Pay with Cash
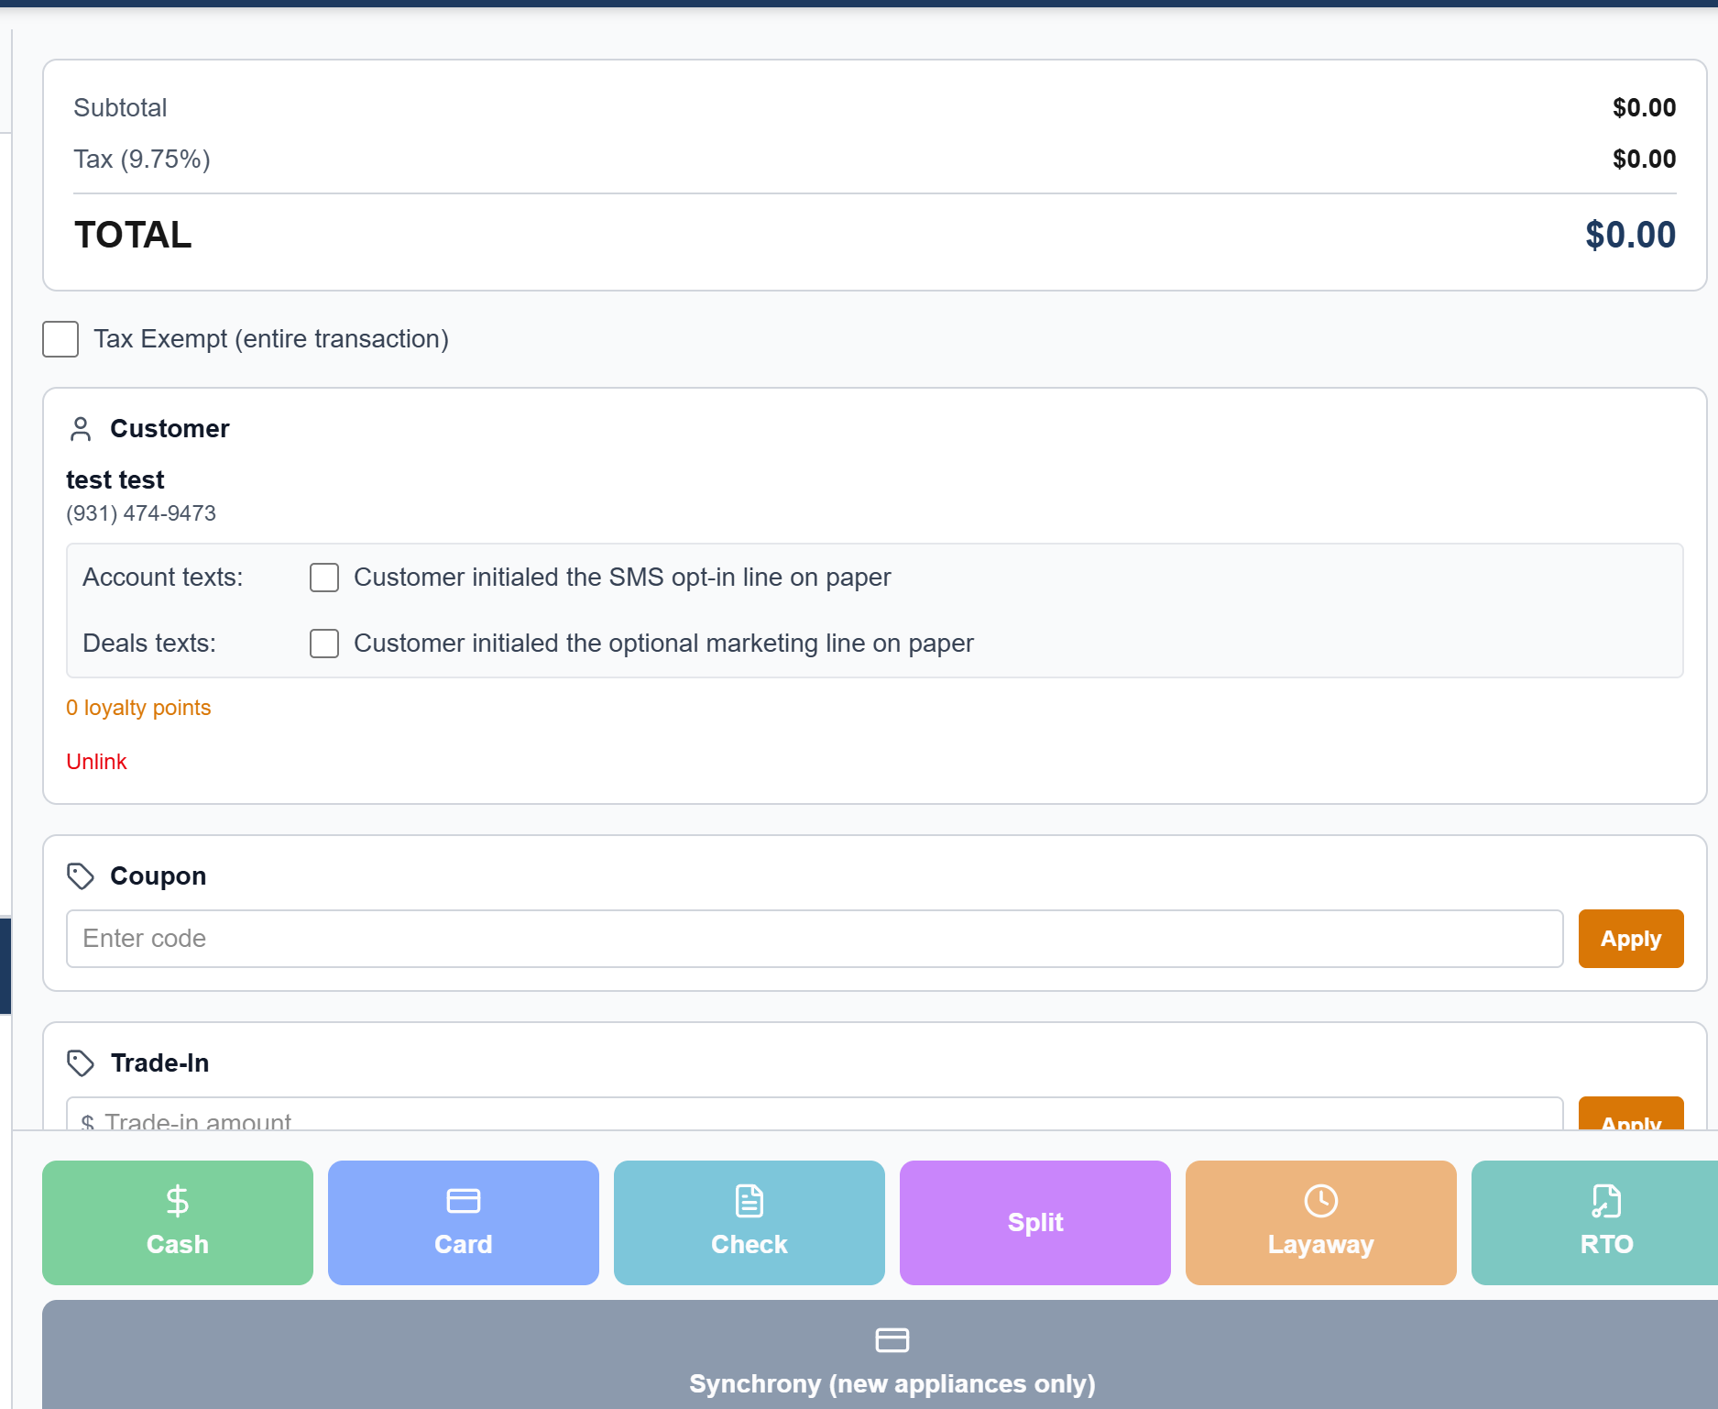1718x1409 pixels. tap(178, 1223)
